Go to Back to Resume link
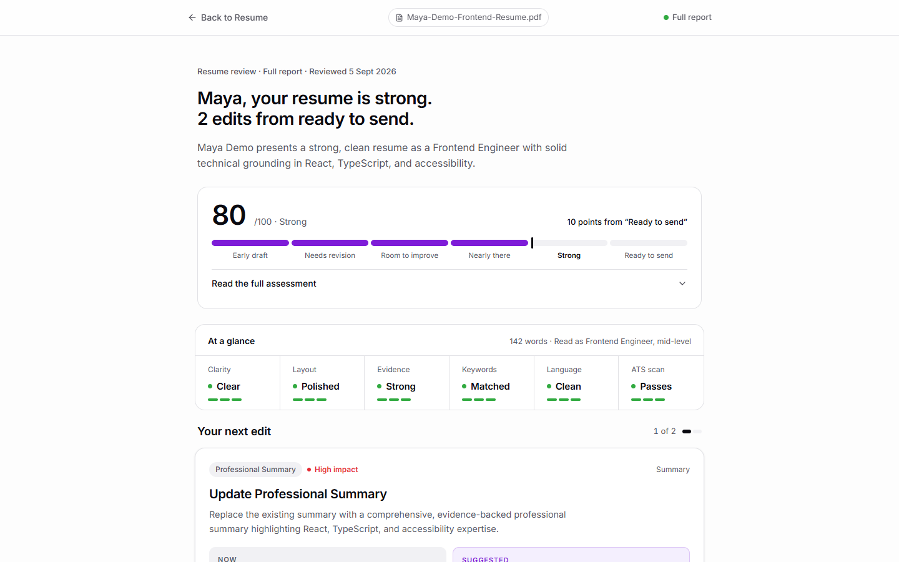The image size is (899, 562). 228,17
